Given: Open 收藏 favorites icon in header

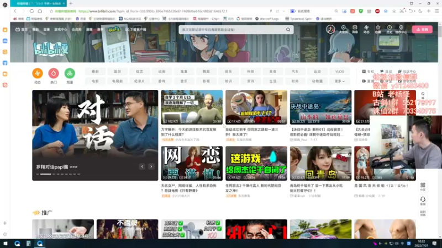Looking at the screenshot, I should pyautogui.click(x=378, y=29).
